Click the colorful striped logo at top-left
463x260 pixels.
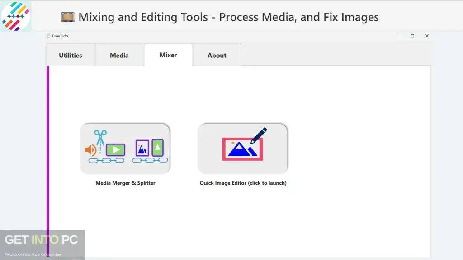tap(15, 16)
